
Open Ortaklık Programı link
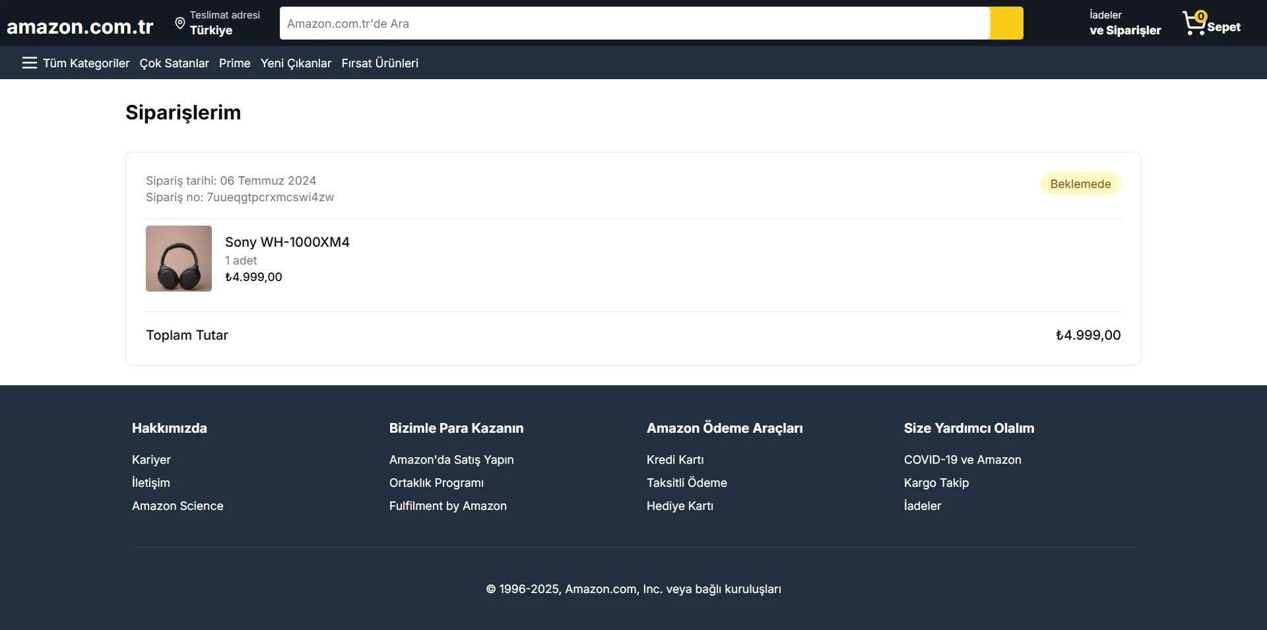[436, 483]
